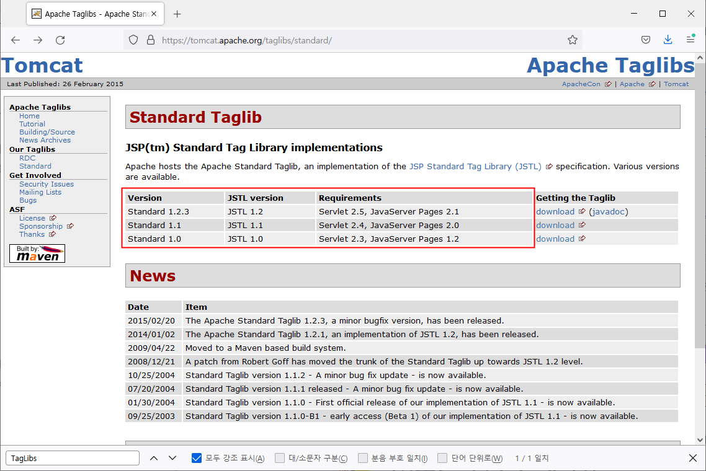The height and width of the screenshot is (471, 706).
Task: Open the Firefox hamburger application menu
Action: 690,40
